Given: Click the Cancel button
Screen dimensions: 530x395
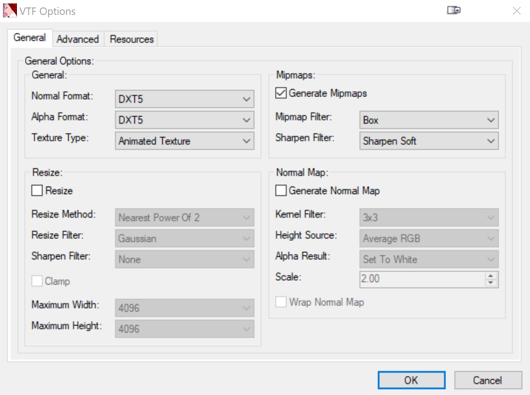Looking at the screenshot, I should tap(488, 380).
